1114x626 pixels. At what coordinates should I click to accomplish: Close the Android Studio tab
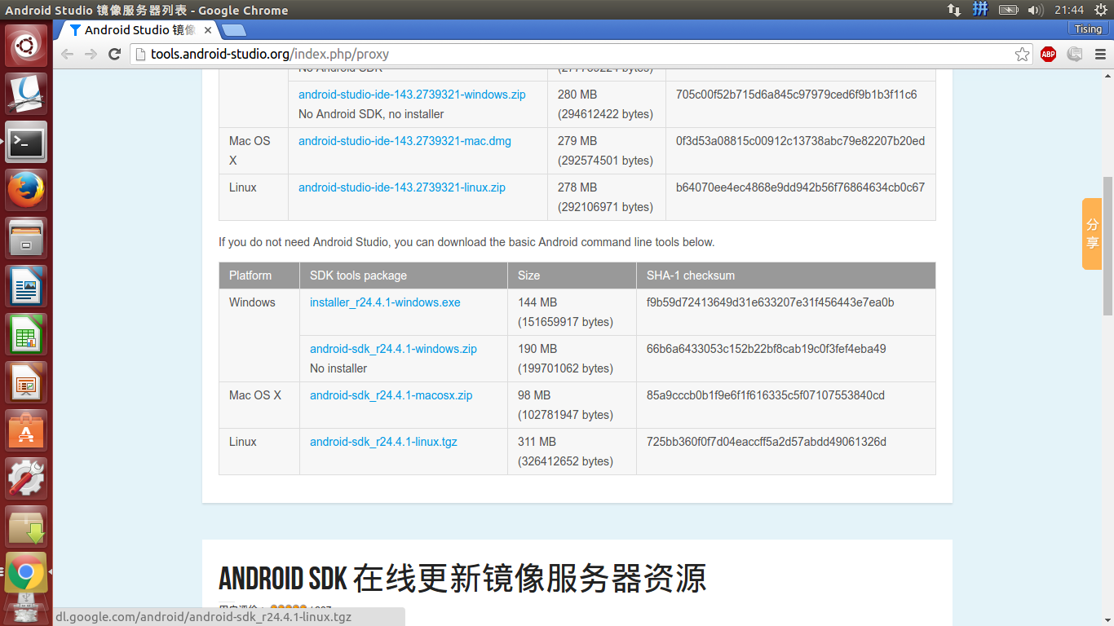(x=208, y=30)
